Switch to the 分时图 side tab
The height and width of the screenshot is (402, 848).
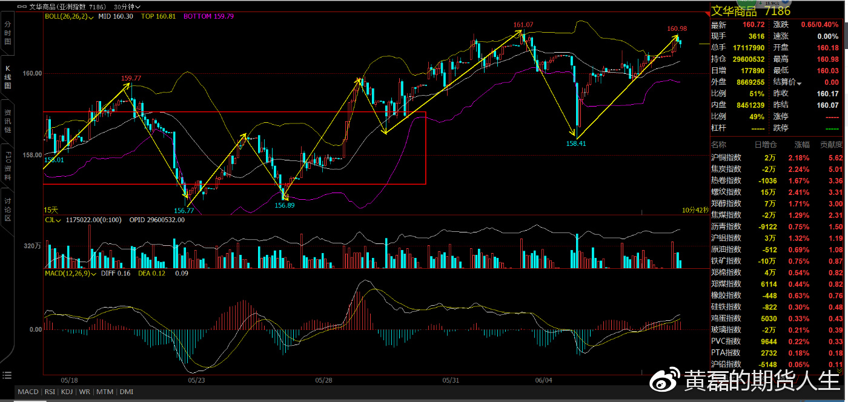coord(8,33)
